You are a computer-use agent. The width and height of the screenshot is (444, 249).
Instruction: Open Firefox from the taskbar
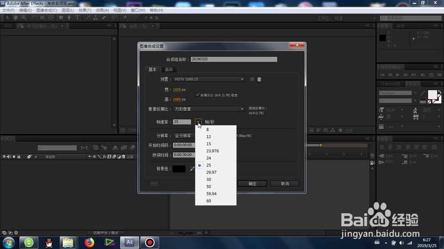[x=89, y=242]
